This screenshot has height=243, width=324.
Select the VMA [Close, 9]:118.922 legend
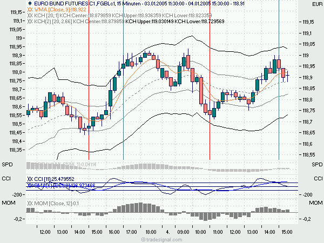click(x=60, y=10)
